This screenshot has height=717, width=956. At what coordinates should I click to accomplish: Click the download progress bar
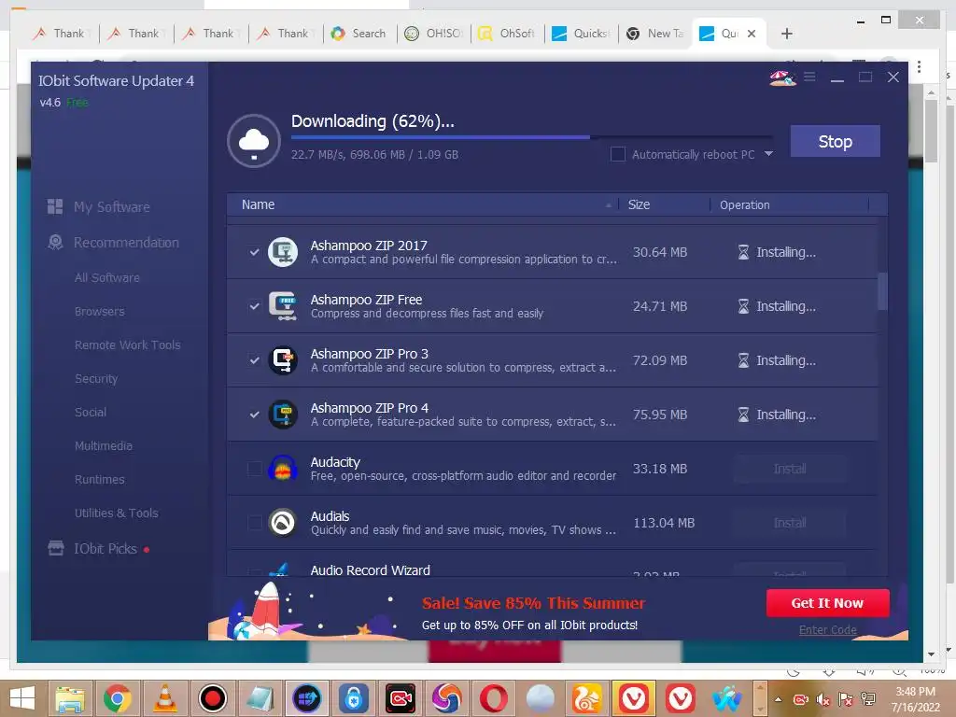pos(531,137)
